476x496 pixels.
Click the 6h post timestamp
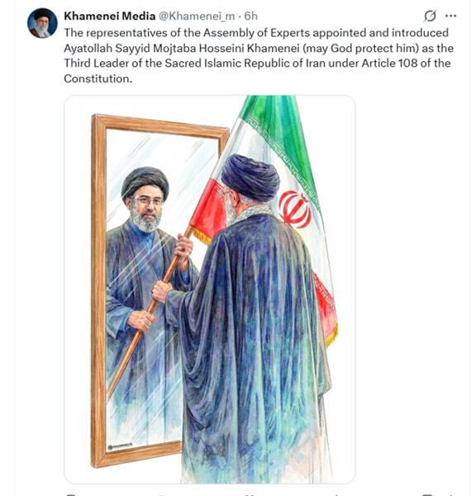[x=251, y=16]
